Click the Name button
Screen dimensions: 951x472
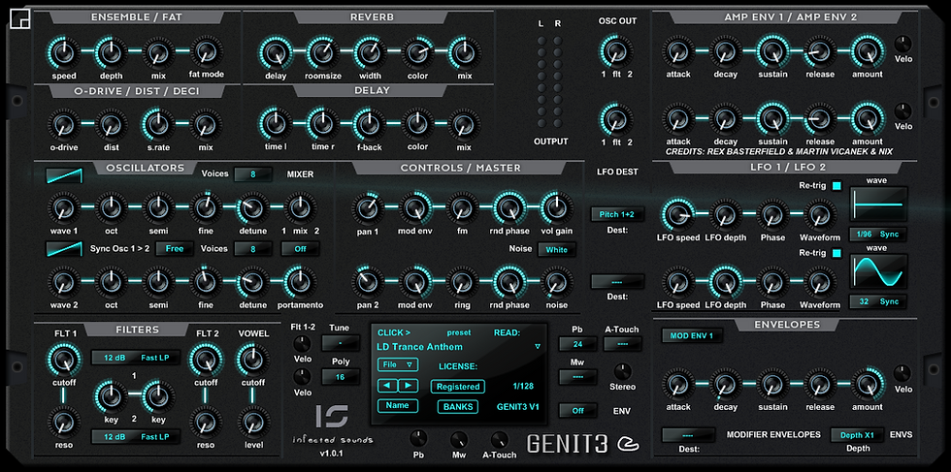[397, 405]
